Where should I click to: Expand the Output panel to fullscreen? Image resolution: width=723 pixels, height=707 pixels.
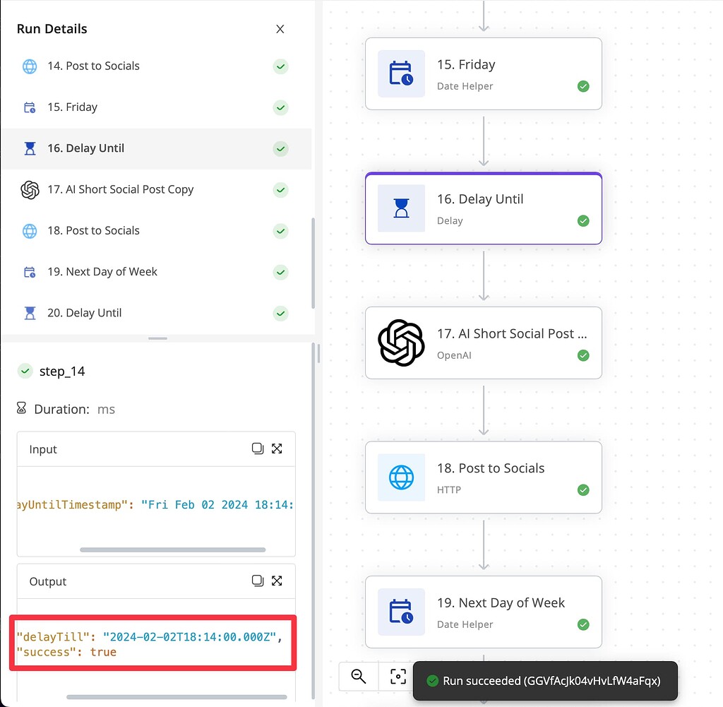(277, 581)
